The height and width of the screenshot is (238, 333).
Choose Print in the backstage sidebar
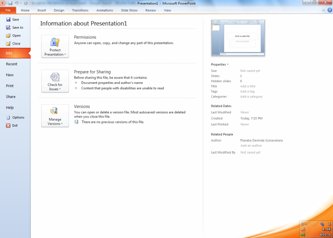(x=15, y=86)
